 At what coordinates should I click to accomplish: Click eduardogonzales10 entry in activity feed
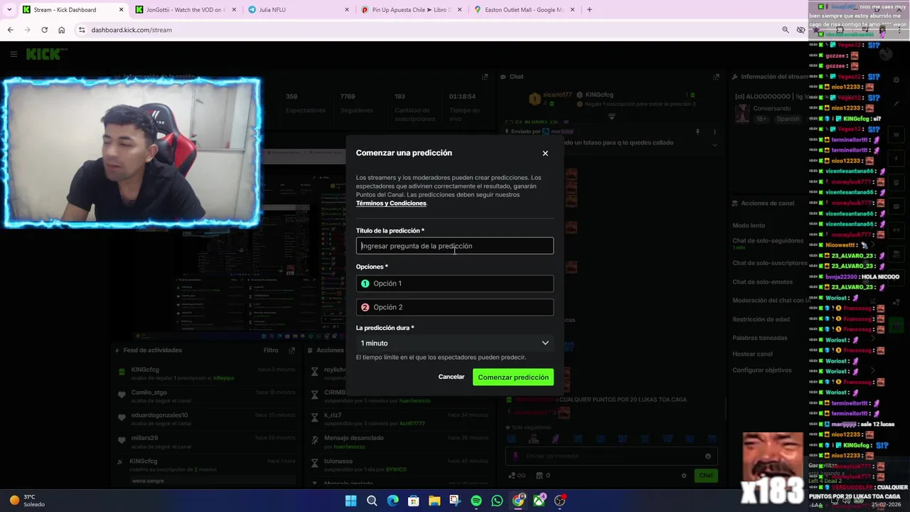tap(206, 419)
